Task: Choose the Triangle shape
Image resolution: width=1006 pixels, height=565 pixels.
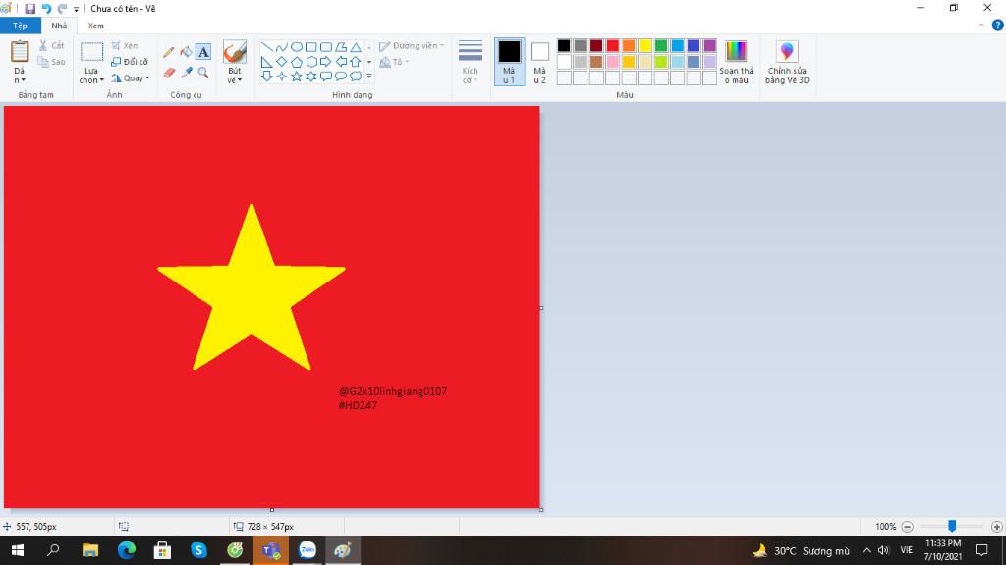Action: tap(356, 47)
